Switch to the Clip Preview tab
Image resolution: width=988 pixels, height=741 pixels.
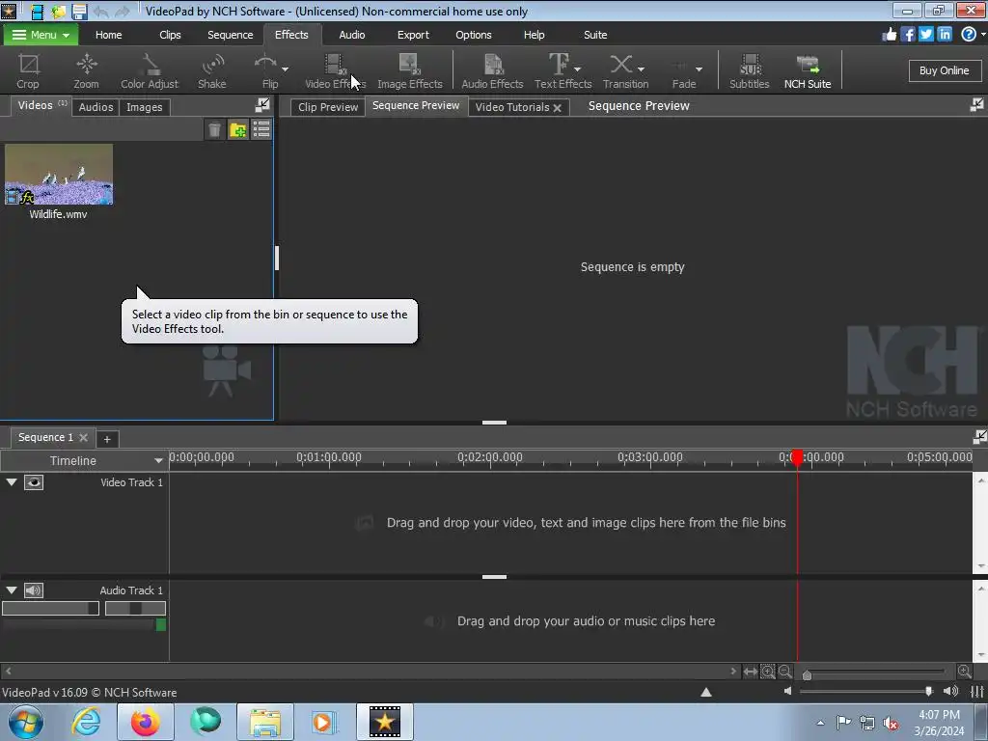click(x=328, y=107)
